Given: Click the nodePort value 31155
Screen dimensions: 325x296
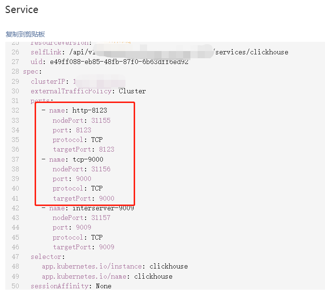Looking at the screenshot, I should pos(100,120).
